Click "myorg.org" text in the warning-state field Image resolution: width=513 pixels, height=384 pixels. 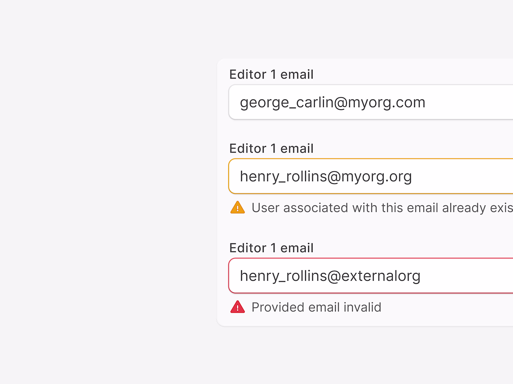click(x=376, y=177)
